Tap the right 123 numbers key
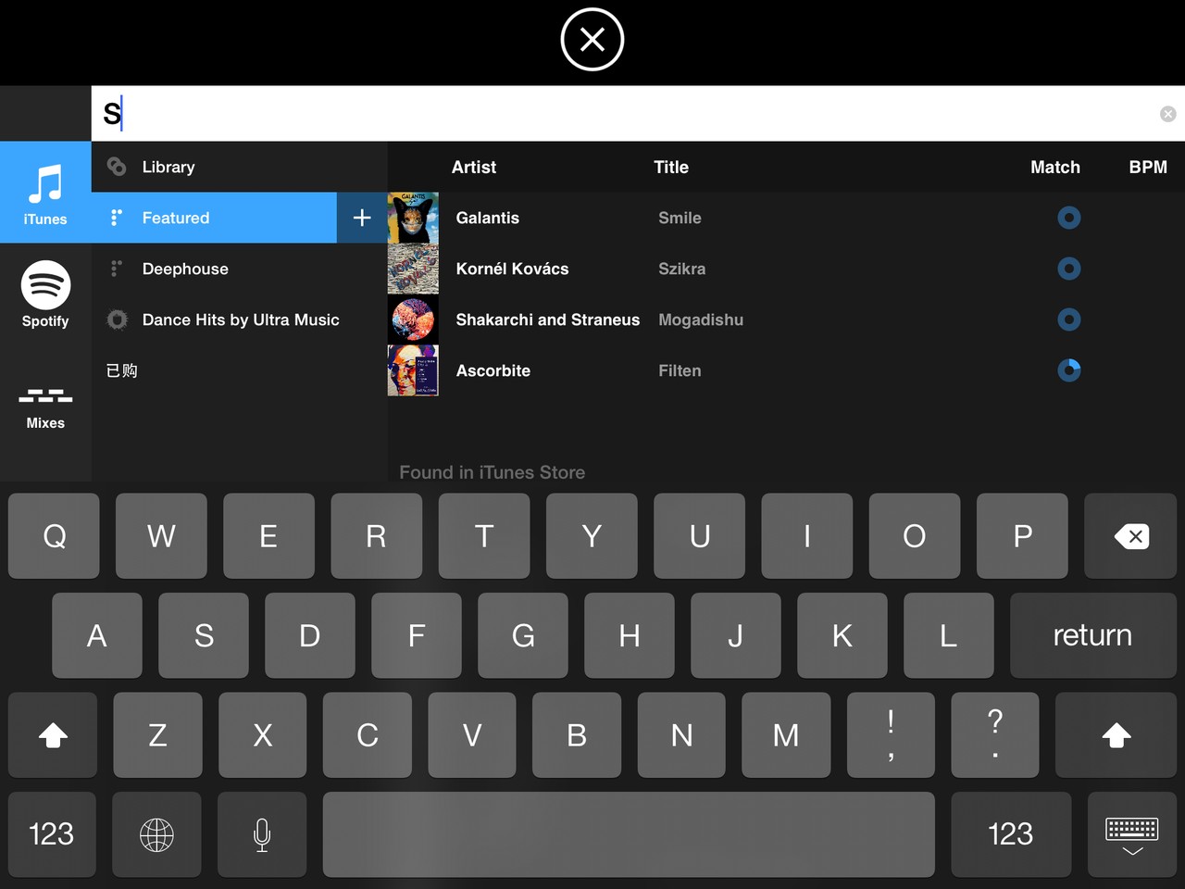The height and width of the screenshot is (889, 1185). coord(1011,834)
